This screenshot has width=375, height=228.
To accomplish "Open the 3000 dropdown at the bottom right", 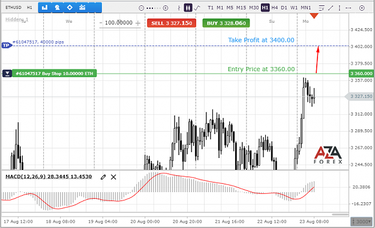I will 362,221.
